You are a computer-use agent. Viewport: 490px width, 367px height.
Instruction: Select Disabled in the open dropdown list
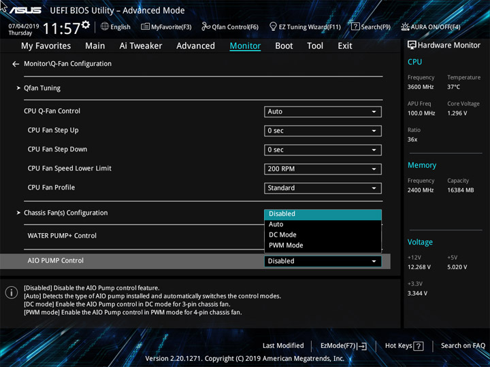point(323,214)
